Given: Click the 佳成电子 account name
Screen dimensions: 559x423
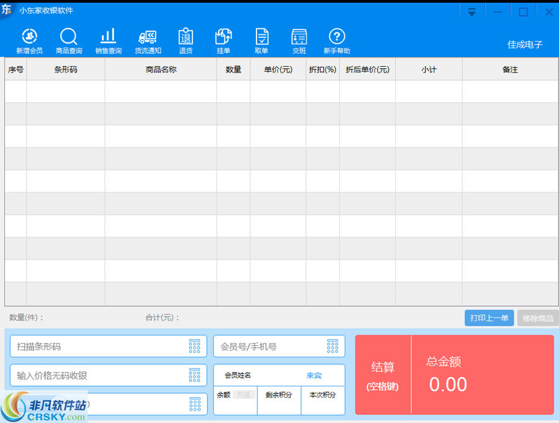Looking at the screenshot, I should [x=525, y=45].
